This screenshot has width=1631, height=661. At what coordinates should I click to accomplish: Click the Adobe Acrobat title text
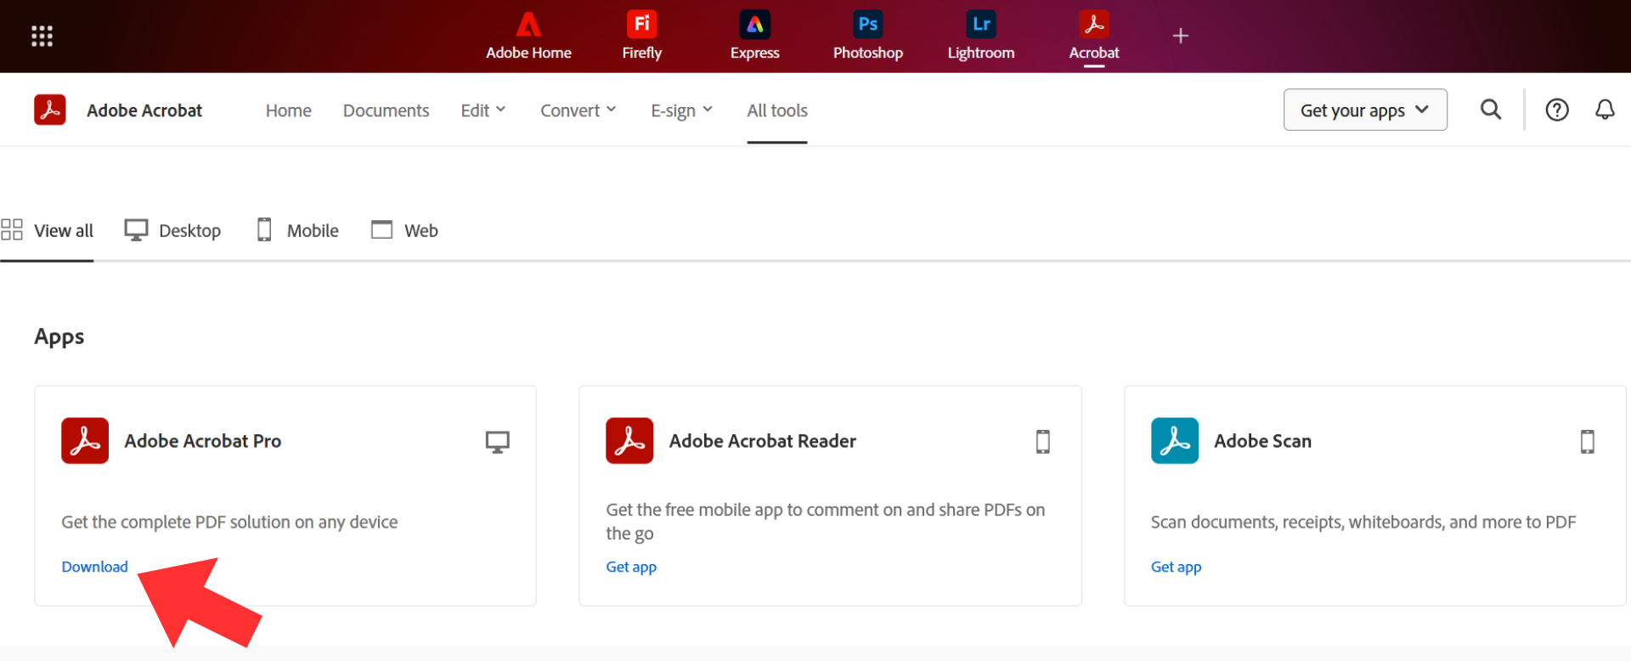[144, 110]
